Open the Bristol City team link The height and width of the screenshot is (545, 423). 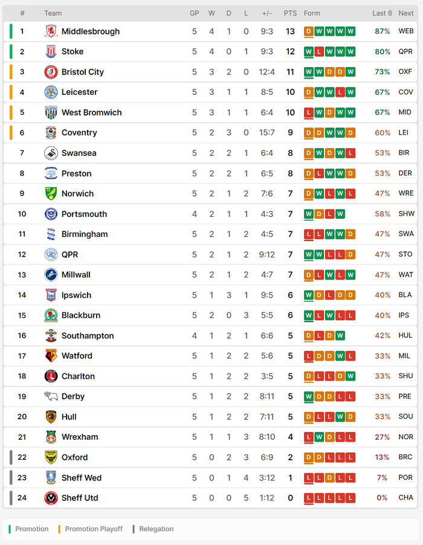(x=83, y=72)
